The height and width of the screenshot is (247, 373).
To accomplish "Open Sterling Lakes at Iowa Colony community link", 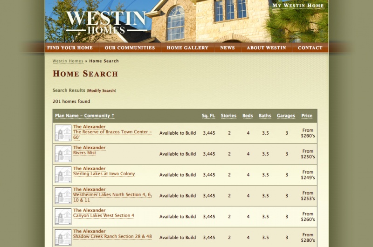I will click(104, 174).
